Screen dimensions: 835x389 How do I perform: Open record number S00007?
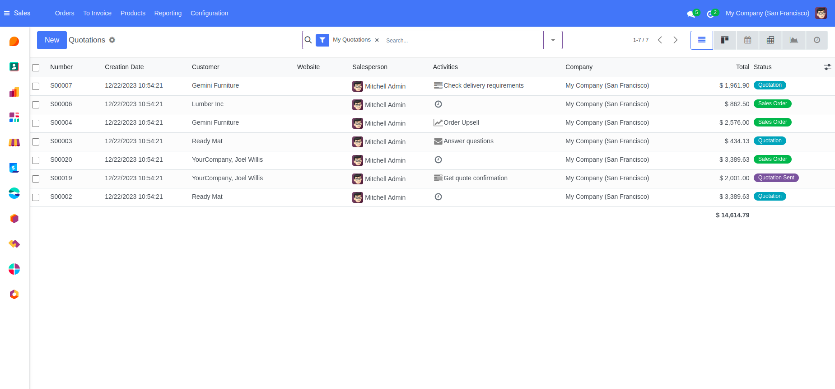click(61, 85)
